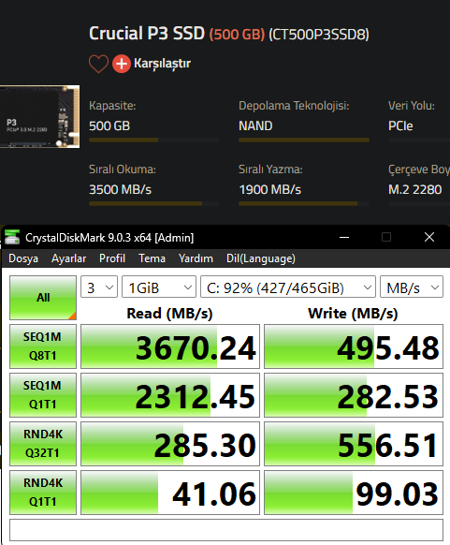Run all benchmarks with All button

43,298
